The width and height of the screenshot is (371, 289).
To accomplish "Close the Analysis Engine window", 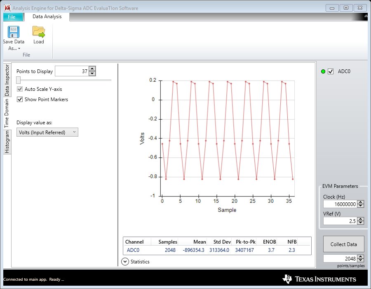I will (x=360, y=8).
